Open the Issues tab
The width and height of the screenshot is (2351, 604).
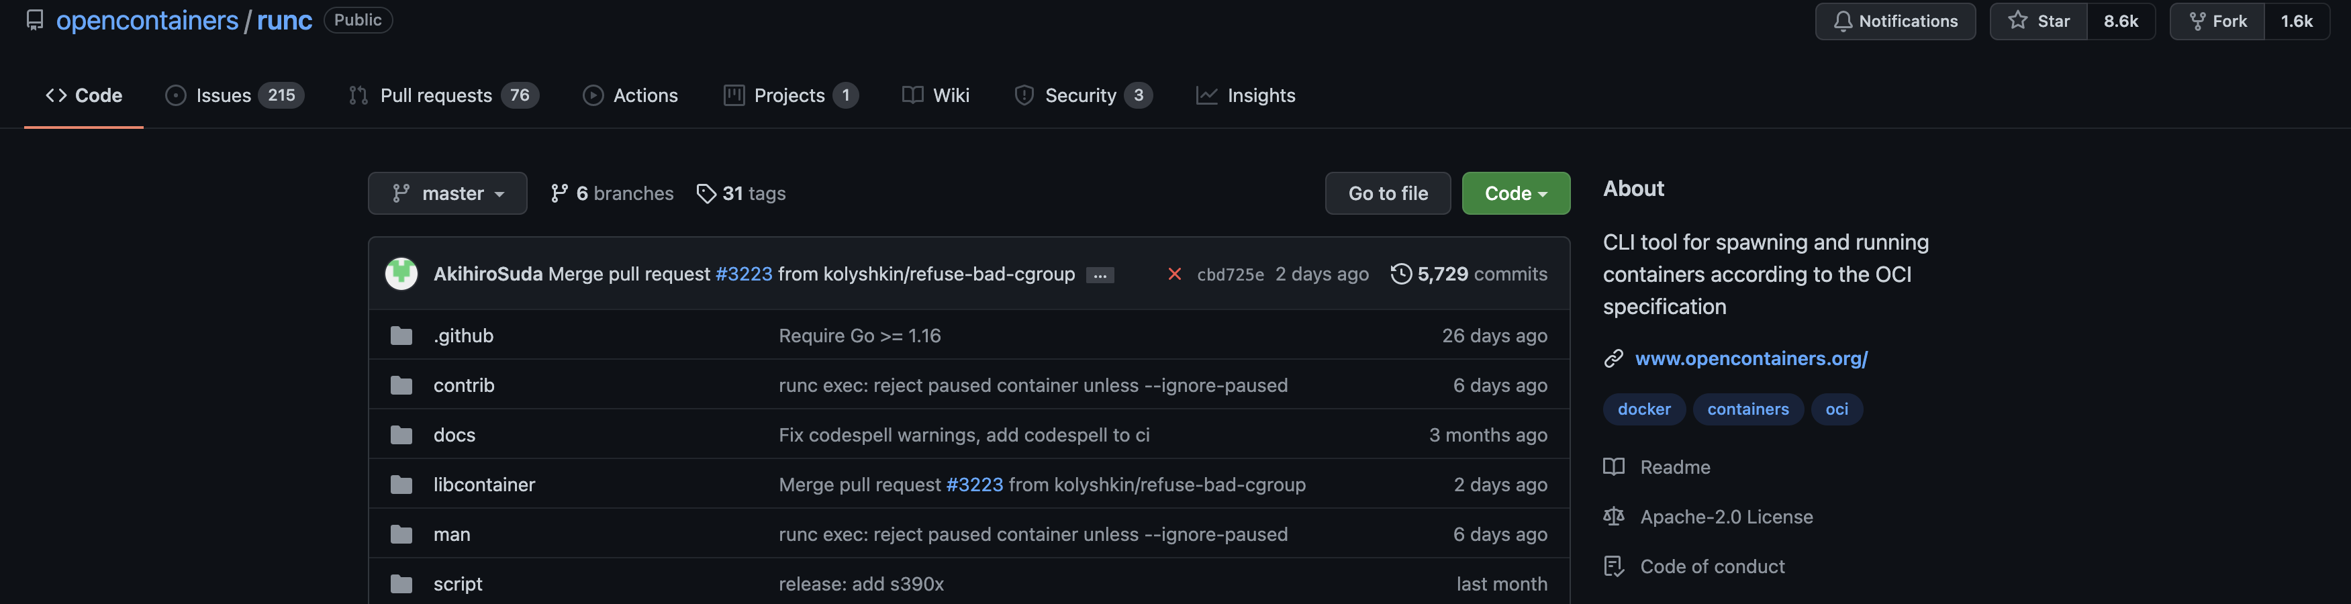pyautogui.click(x=234, y=95)
